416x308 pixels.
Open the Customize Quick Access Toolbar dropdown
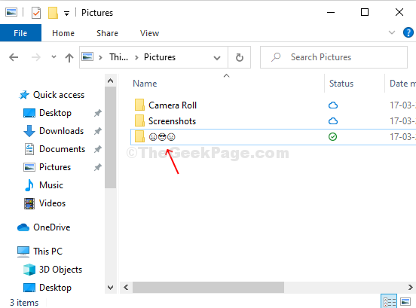(66, 14)
